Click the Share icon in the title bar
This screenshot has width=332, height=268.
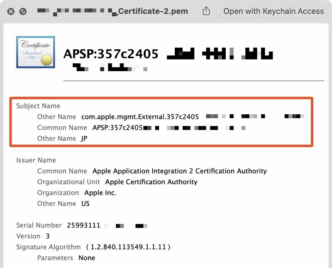coord(206,11)
